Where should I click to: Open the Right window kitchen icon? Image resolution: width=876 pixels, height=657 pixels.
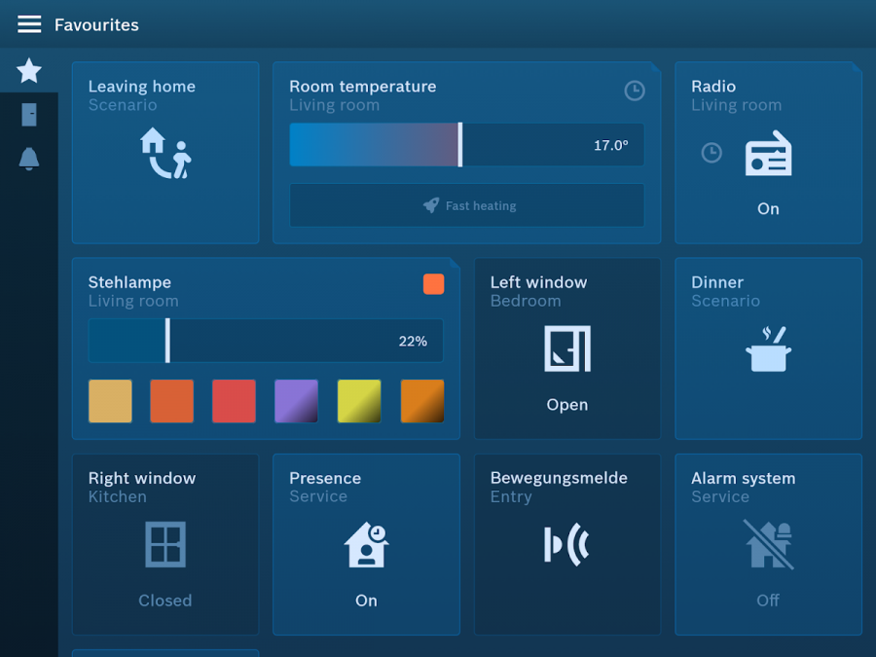pos(165,544)
